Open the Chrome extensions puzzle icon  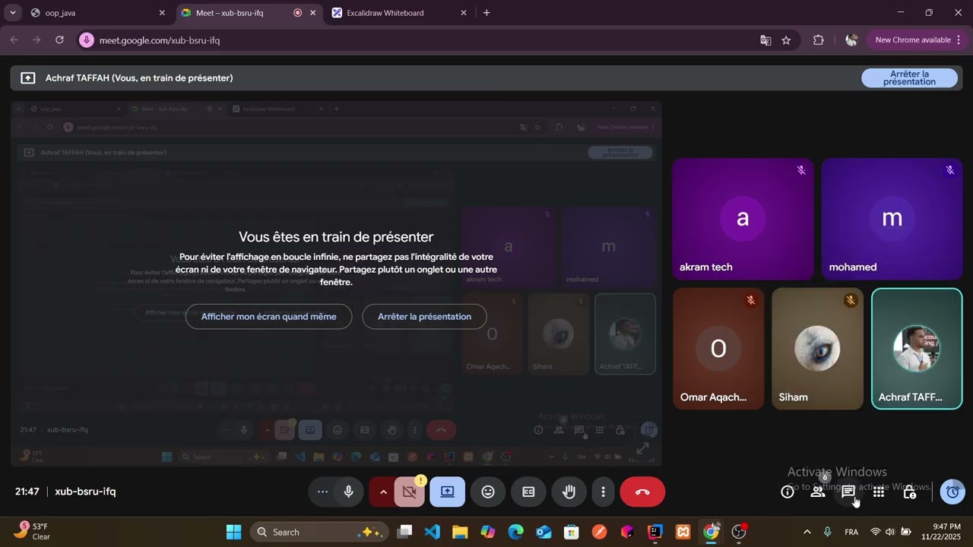pos(819,40)
